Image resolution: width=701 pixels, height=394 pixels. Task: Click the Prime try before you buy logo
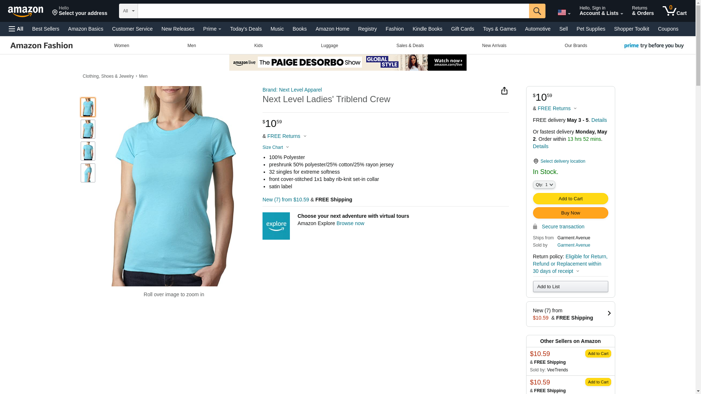[x=654, y=46]
